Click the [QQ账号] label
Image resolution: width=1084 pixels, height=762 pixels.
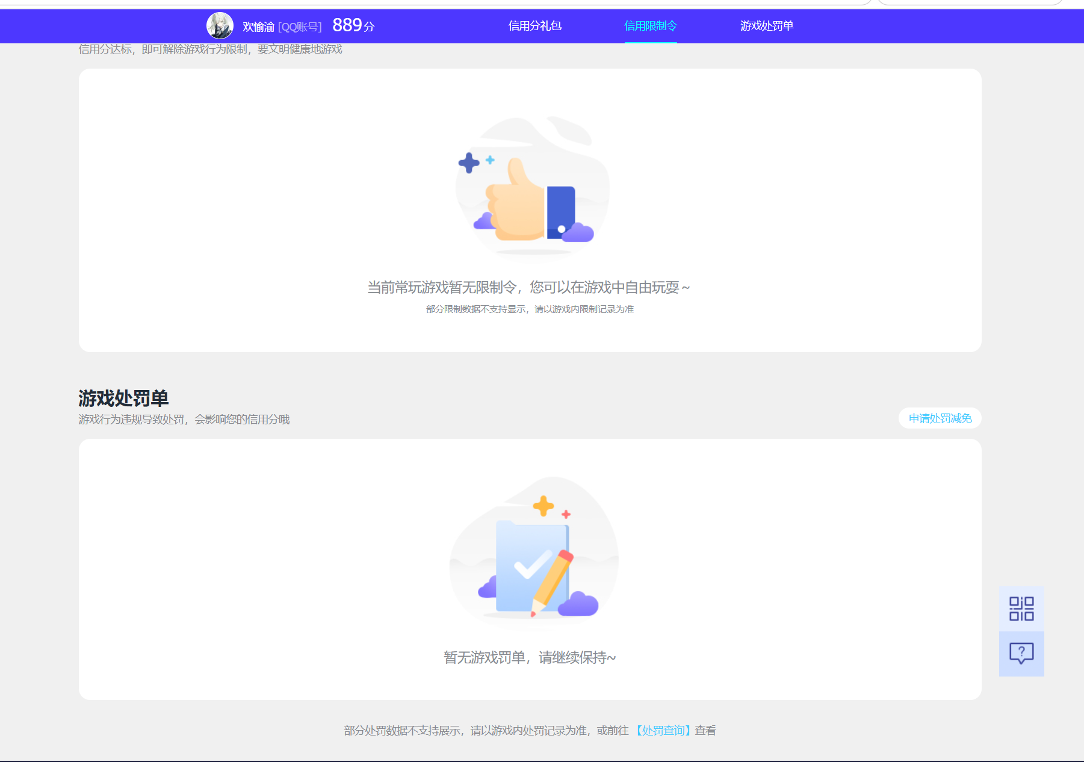[300, 27]
